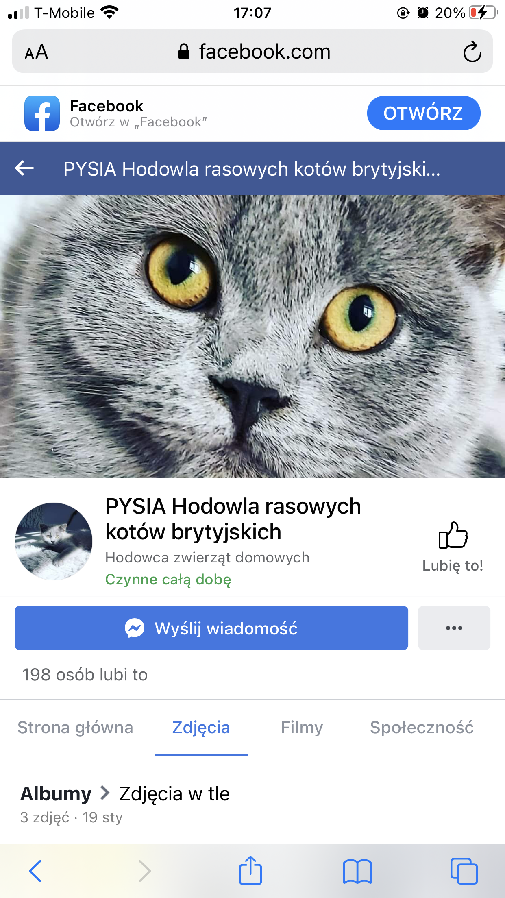505x898 pixels.
Task: Open the round page profile picture
Action: click(54, 541)
